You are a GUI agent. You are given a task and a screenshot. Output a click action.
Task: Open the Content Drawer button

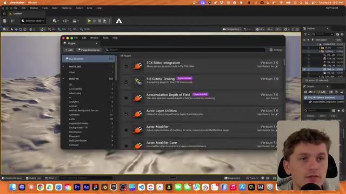[x=12, y=178]
